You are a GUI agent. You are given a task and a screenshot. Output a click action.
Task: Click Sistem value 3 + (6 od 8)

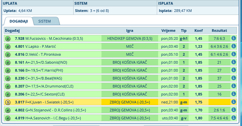coord(99,11)
